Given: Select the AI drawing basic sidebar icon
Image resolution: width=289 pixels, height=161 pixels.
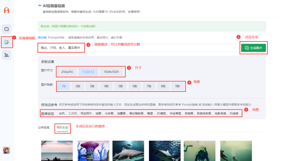Looking at the screenshot, I should (6, 42).
